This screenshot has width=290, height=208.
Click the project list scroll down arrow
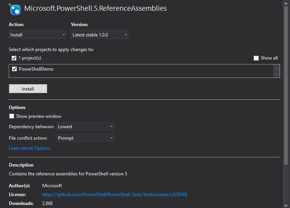(276, 74)
